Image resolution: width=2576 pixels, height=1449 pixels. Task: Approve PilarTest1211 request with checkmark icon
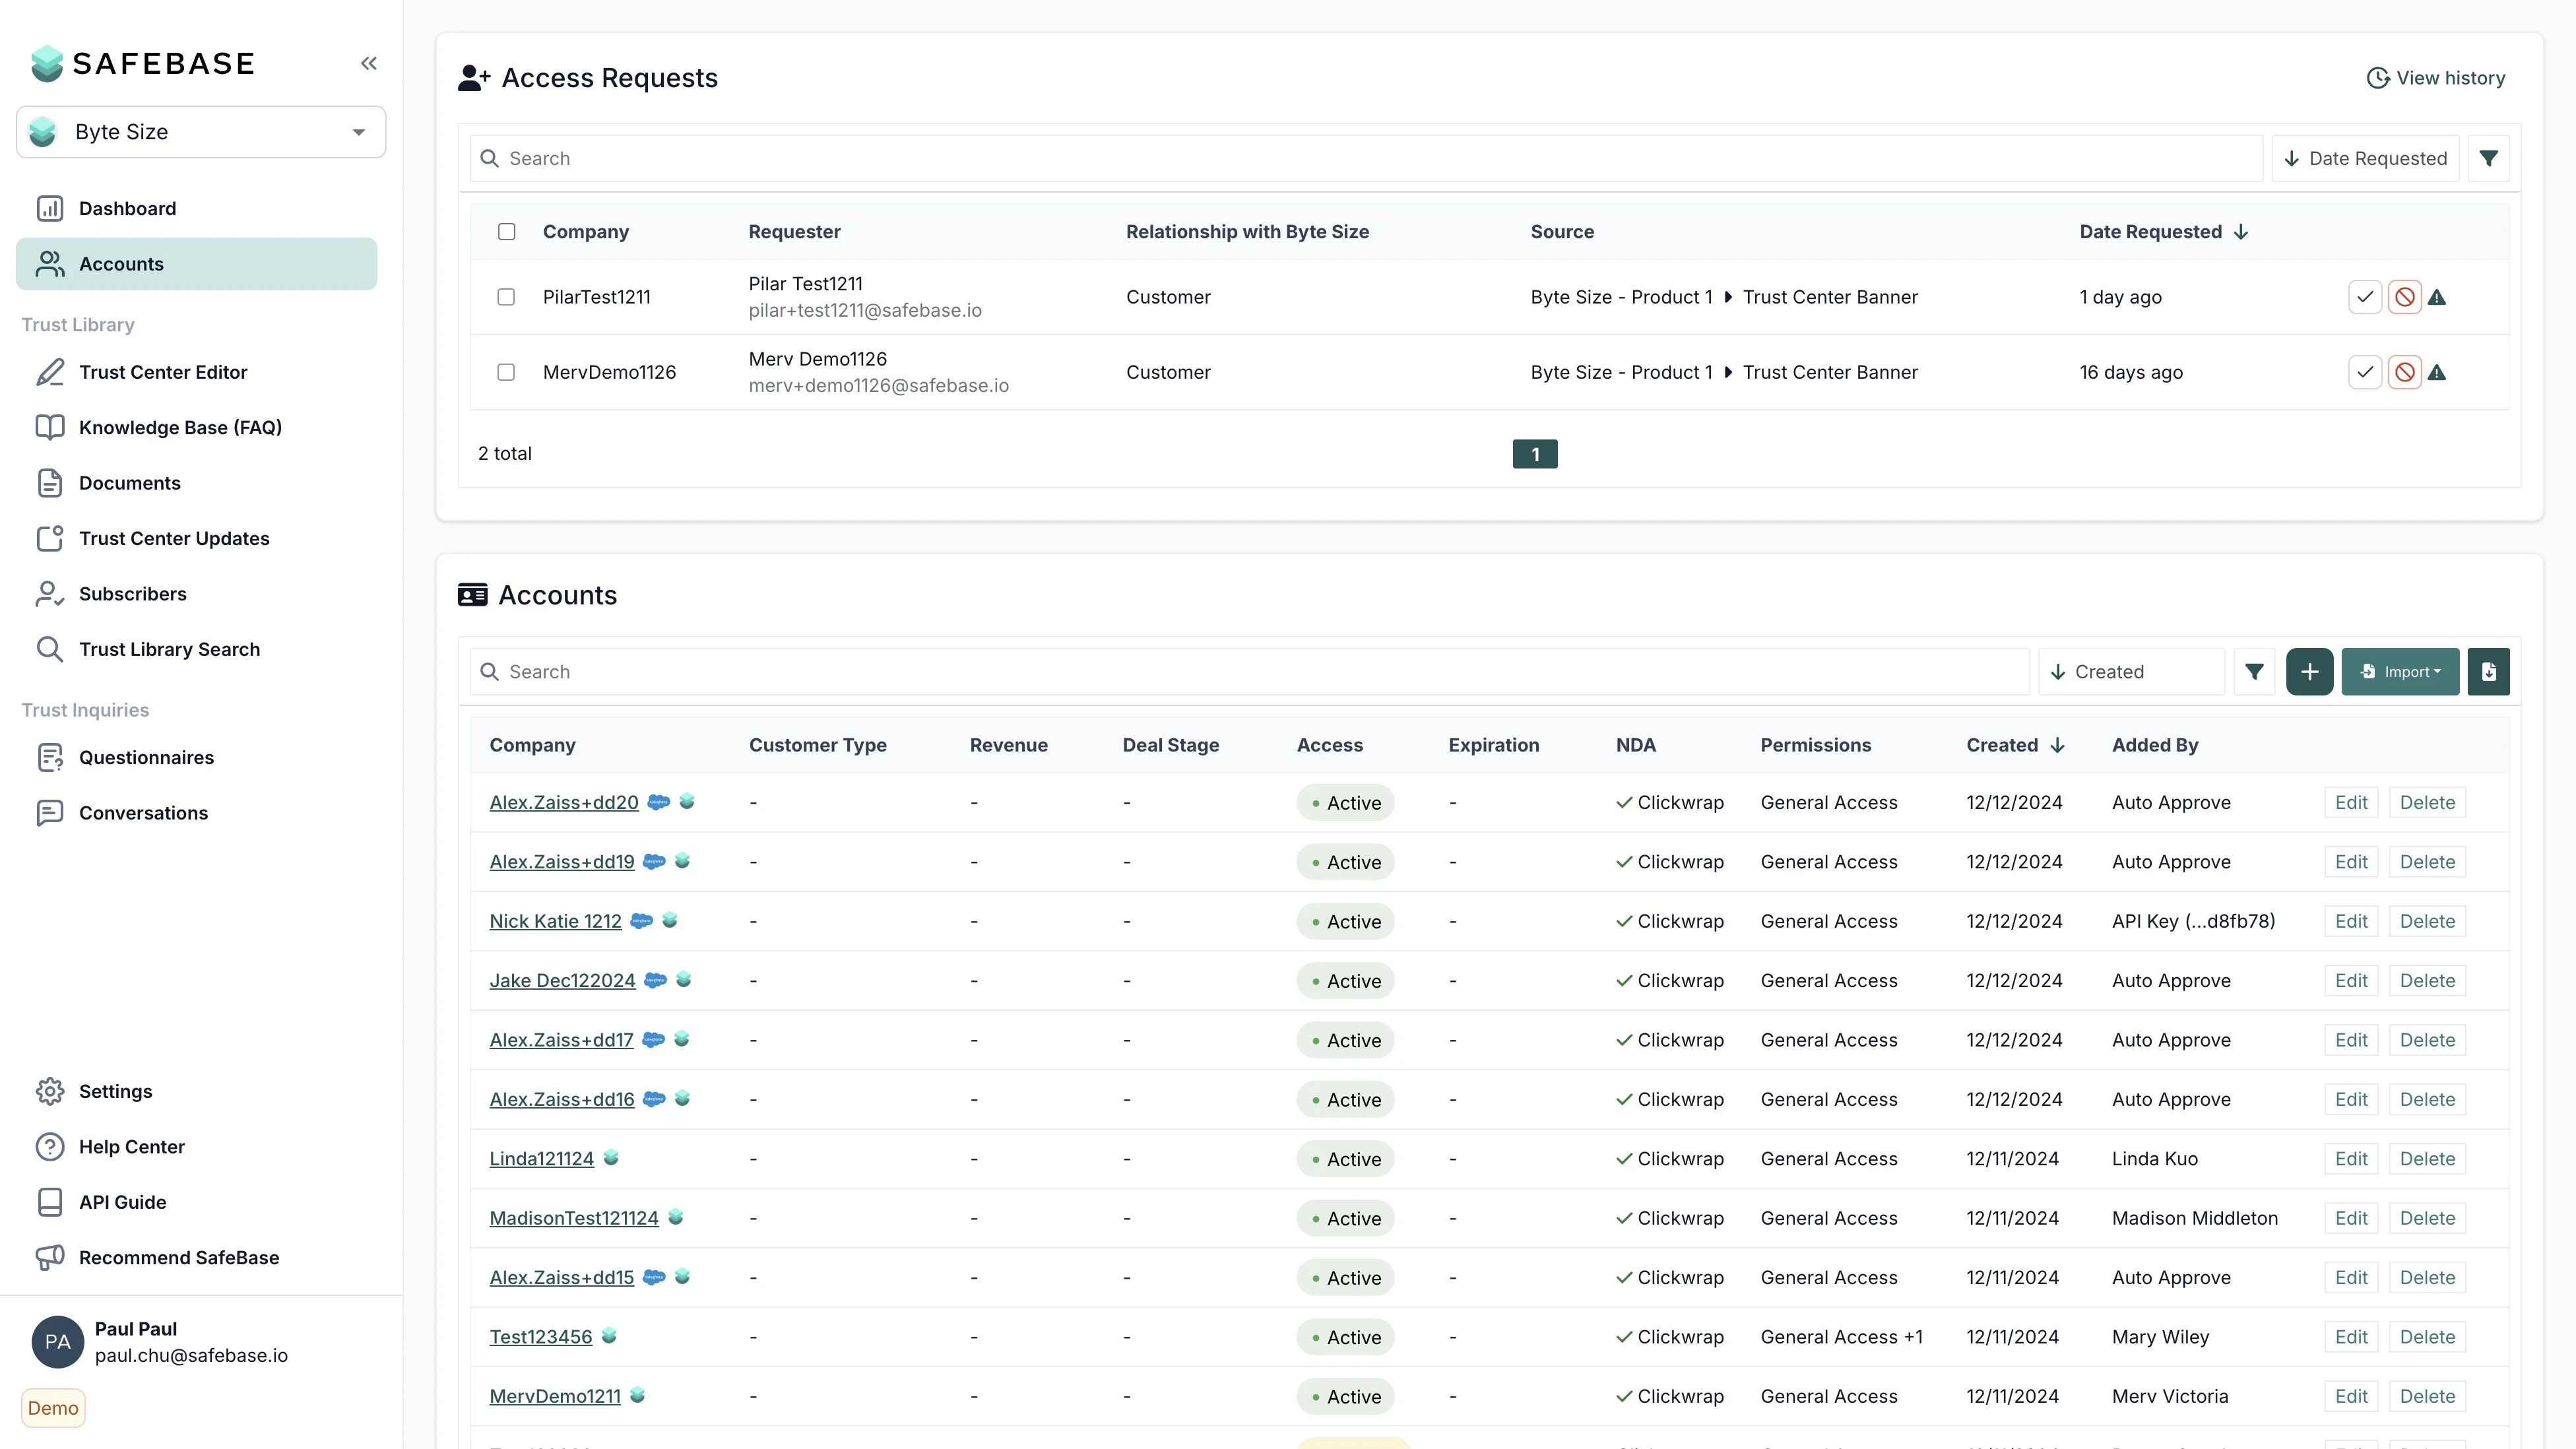(2364, 297)
